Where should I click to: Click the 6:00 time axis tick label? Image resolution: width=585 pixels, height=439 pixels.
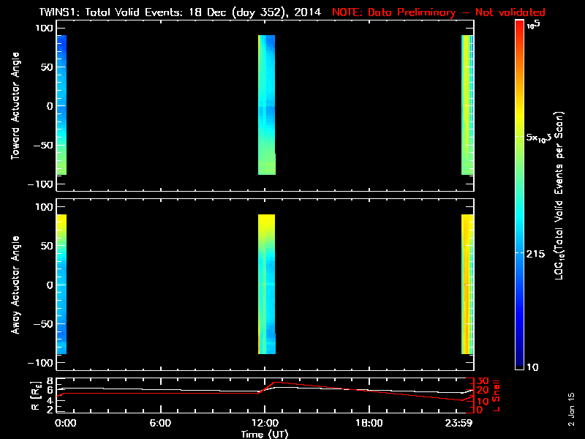(x=159, y=423)
